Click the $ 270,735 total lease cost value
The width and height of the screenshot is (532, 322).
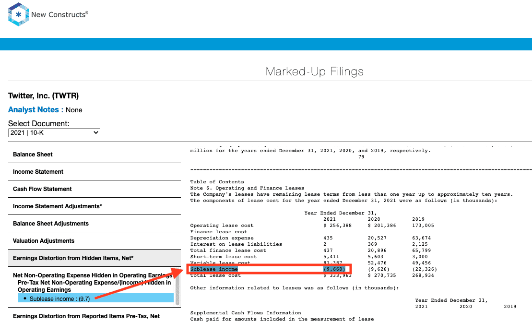(x=382, y=275)
